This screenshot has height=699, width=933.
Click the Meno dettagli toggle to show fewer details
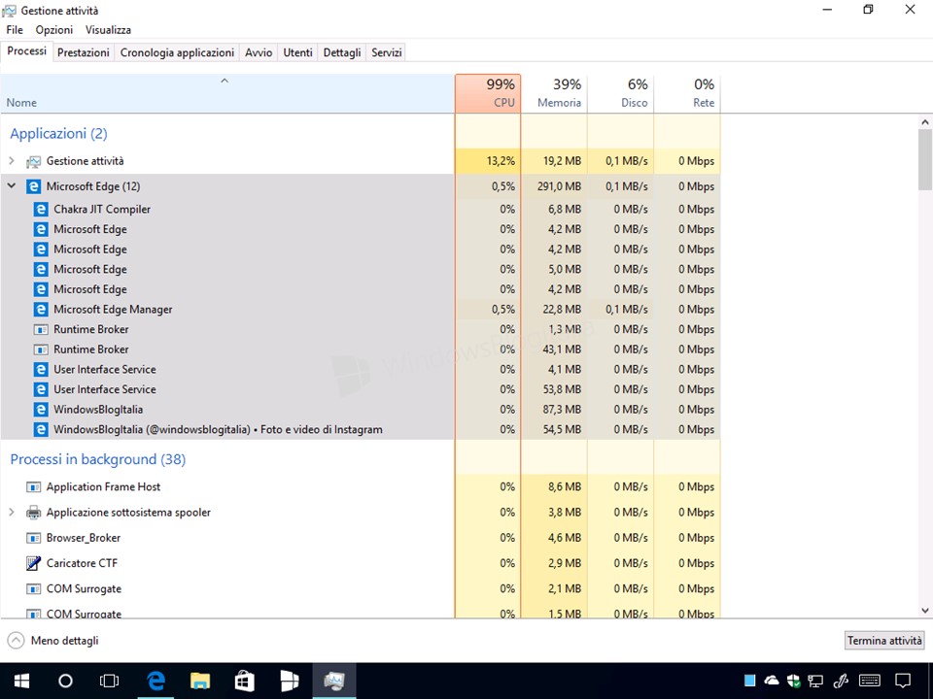52,641
